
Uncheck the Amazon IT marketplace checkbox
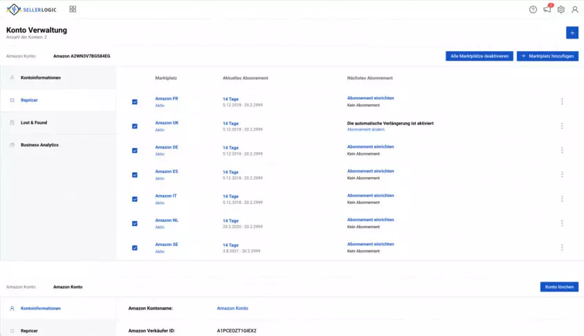coord(135,199)
